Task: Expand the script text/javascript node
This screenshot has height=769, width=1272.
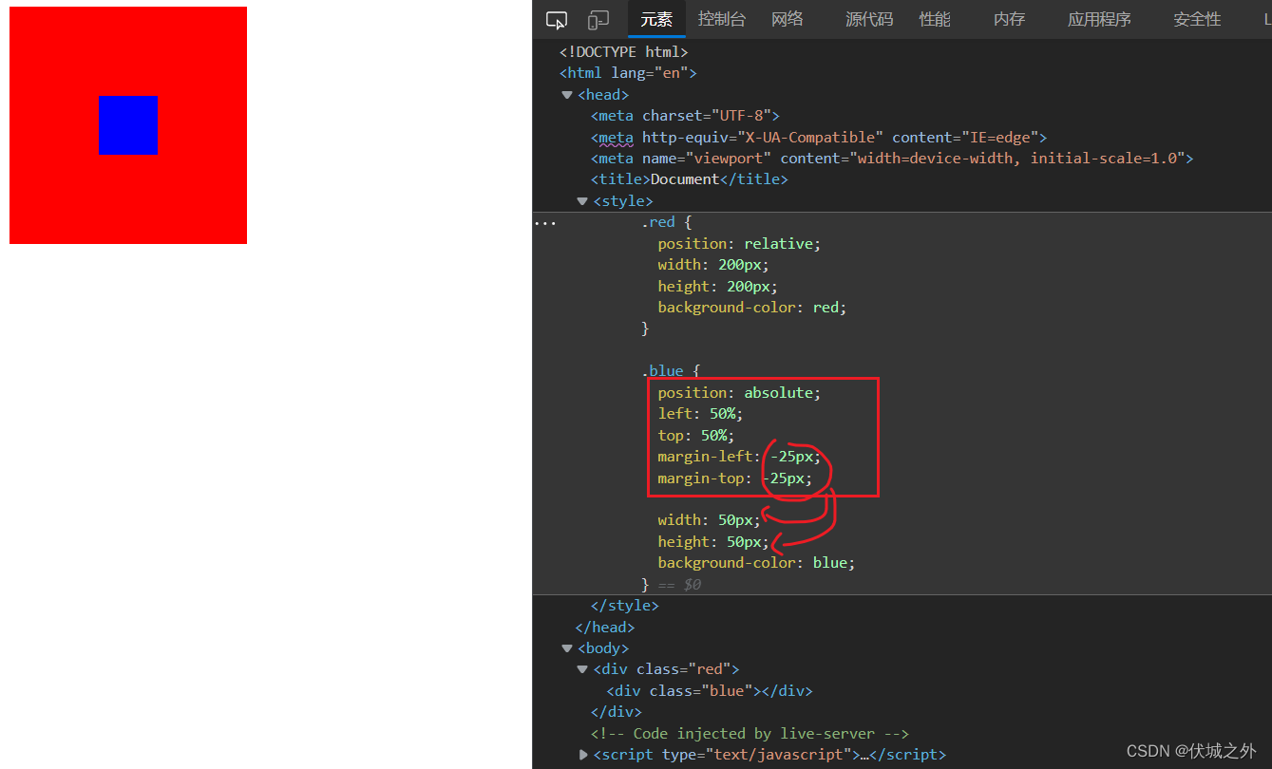Action: click(582, 755)
